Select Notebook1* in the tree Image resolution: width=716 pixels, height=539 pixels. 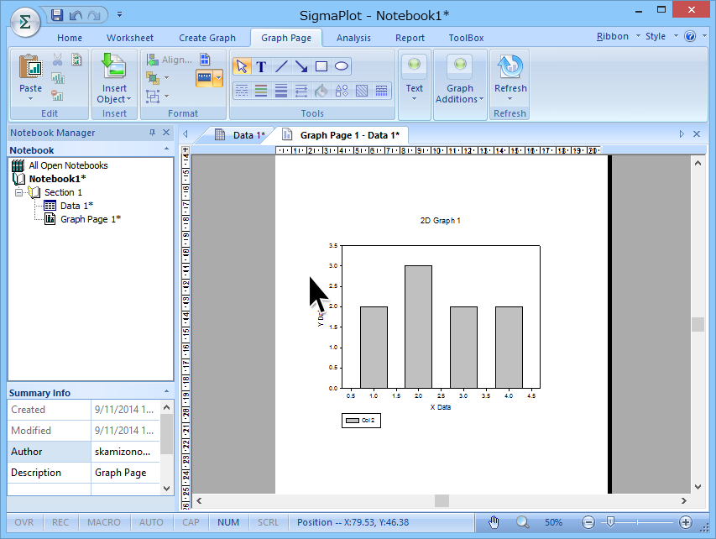click(57, 179)
